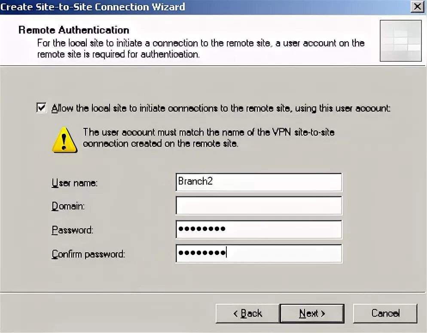Proceed with the Next button

coord(312,313)
